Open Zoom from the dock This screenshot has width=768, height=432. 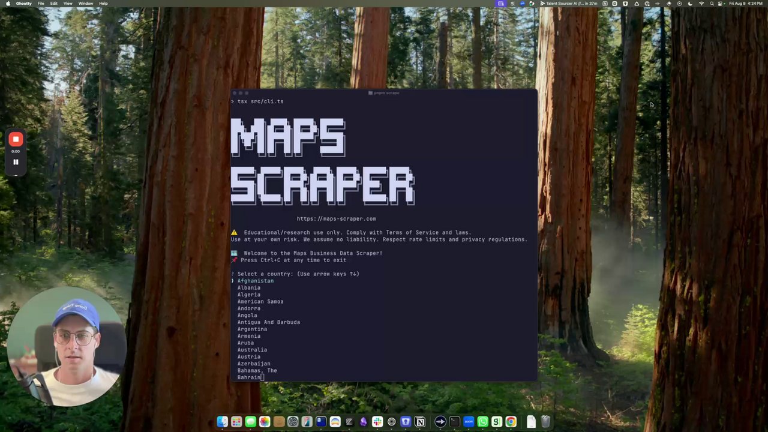(469, 422)
